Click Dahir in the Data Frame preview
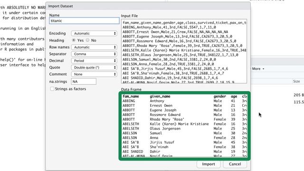 click(x=155, y=152)
